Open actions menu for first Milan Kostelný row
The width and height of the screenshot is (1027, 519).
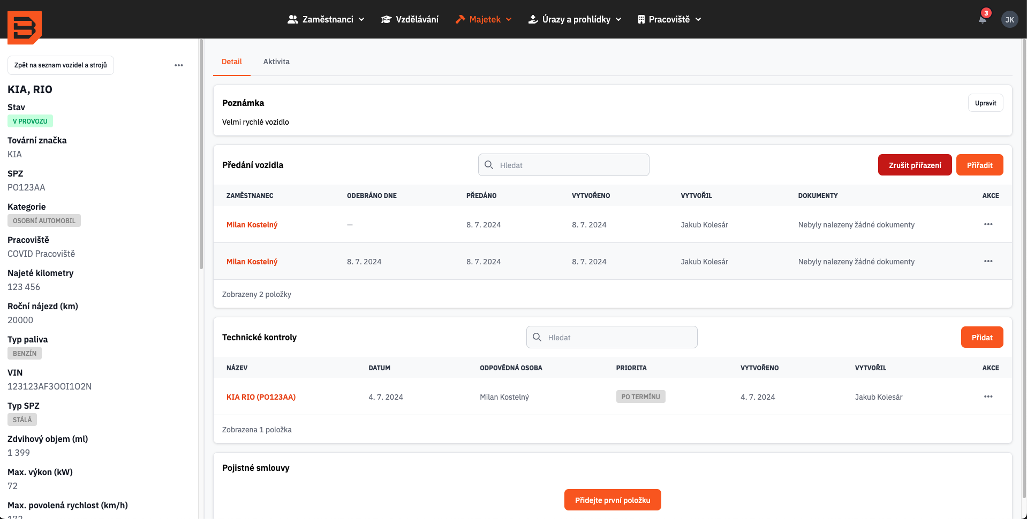coord(988,225)
